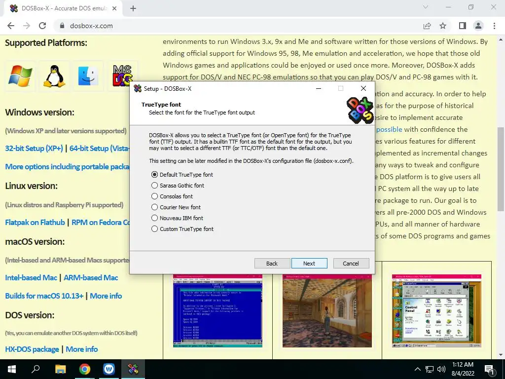Click the share page icon in address bar
This screenshot has width=505, height=379.
tap(427, 26)
